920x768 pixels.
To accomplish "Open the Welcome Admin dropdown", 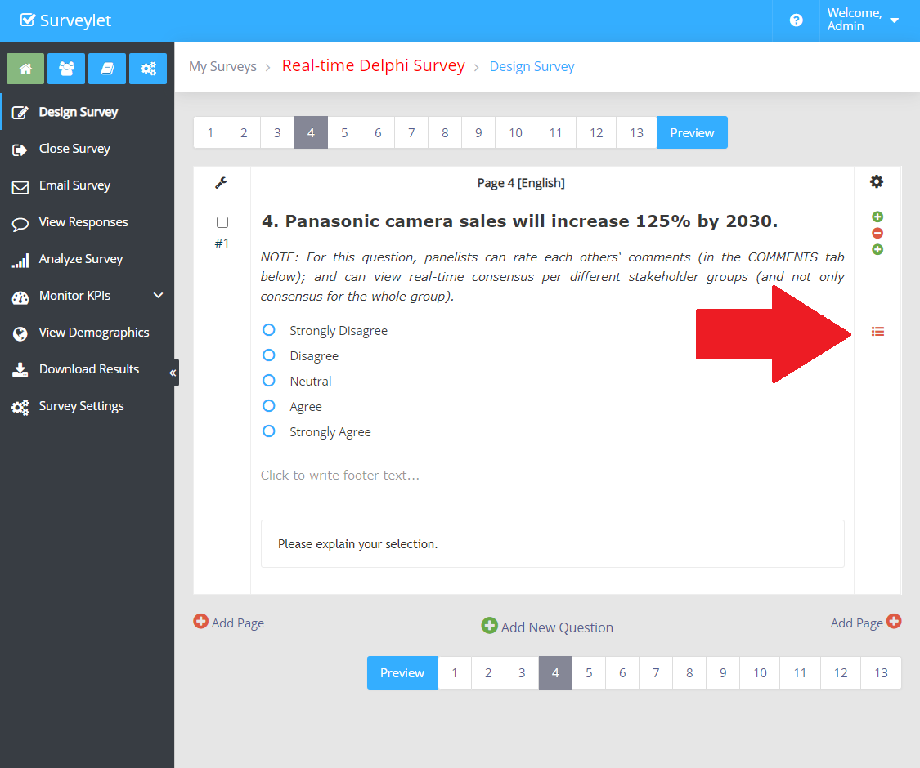I will click(863, 20).
